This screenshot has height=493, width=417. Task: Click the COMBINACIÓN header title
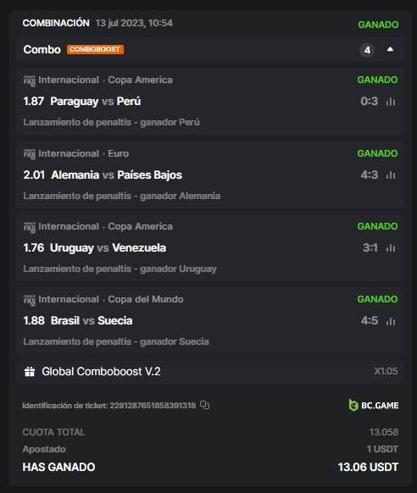(56, 23)
